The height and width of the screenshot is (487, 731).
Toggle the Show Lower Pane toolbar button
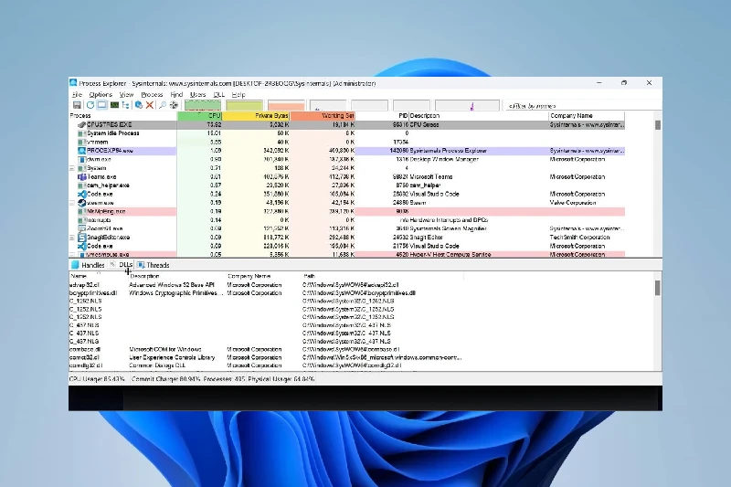click(x=101, y=105)
